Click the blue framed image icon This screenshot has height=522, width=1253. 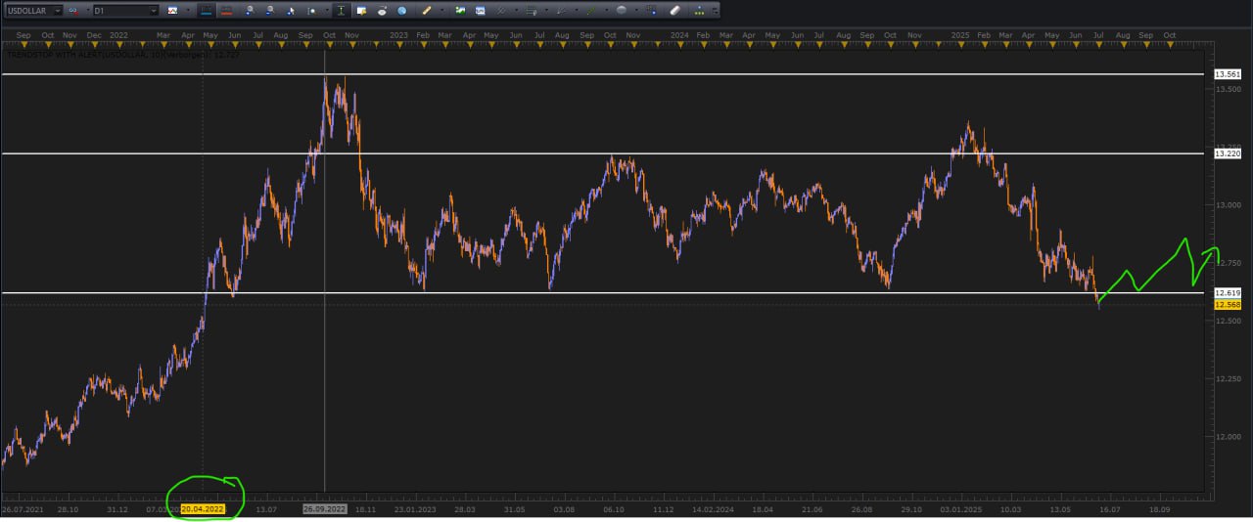click(480, 11)
